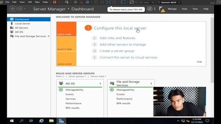The height and width of the screenshot is (124, 221).
Task: Open the VMware Tabs menu
Action: (x=37, y=2)
